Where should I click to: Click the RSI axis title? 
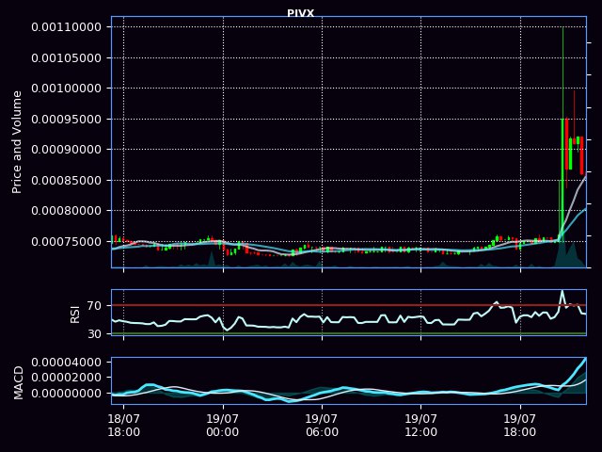coord(75,315)
